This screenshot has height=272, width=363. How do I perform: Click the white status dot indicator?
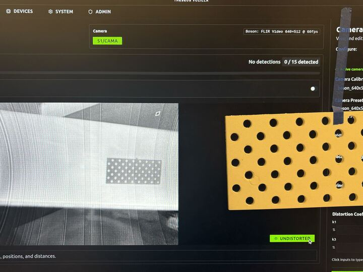313,89
